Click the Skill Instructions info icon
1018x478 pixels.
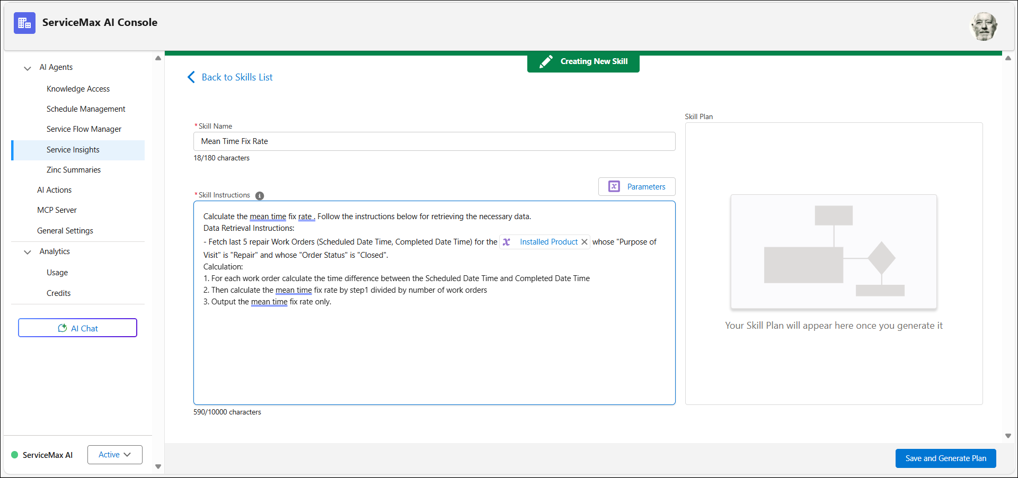(x=260, y=196)
